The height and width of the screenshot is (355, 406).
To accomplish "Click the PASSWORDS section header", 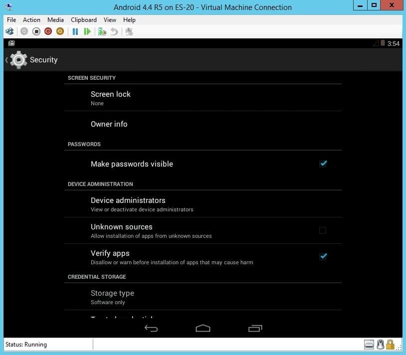I will 84,144.
